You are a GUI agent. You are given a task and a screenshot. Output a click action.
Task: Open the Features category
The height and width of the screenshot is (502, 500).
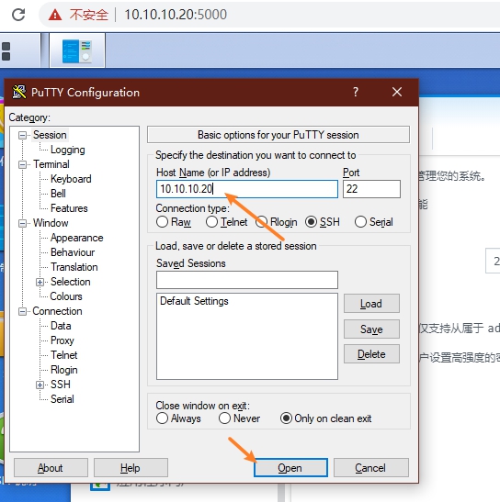point(69,208)
